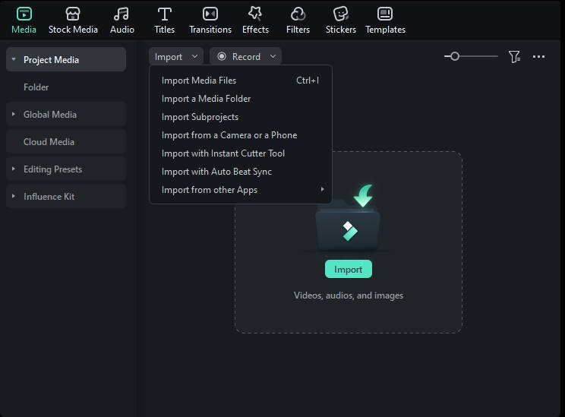The image size is (565, 417).
Task: Expand the Influence Kit arrow
Action: (14, 196)
